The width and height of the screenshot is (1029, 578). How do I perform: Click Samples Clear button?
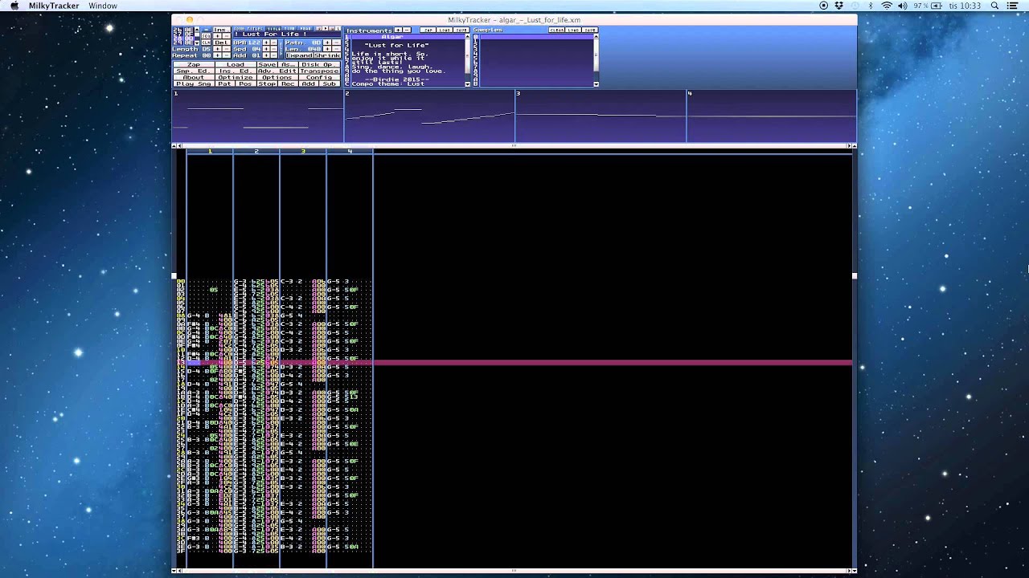point(556,31)
